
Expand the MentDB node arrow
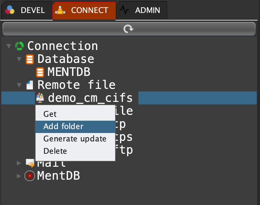(x=19, y=176)
